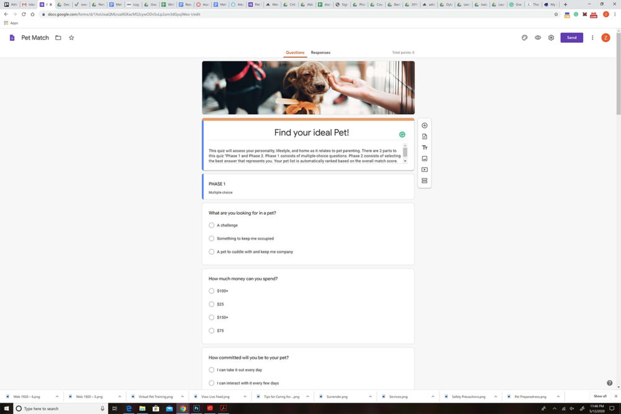This screenshot has width=621, height=414.
Task: Click the browser address bar URL
Action: click(x=124, y=14)
